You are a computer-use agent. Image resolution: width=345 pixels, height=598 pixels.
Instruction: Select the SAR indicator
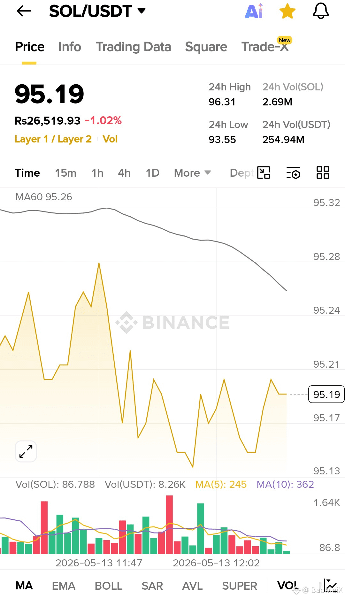click(x=152, y=586)
